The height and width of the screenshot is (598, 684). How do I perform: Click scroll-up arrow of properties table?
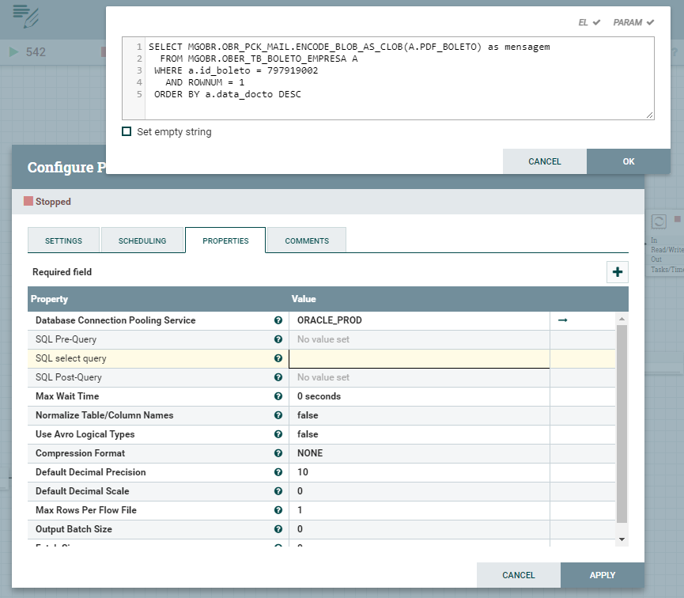(622, 319)
